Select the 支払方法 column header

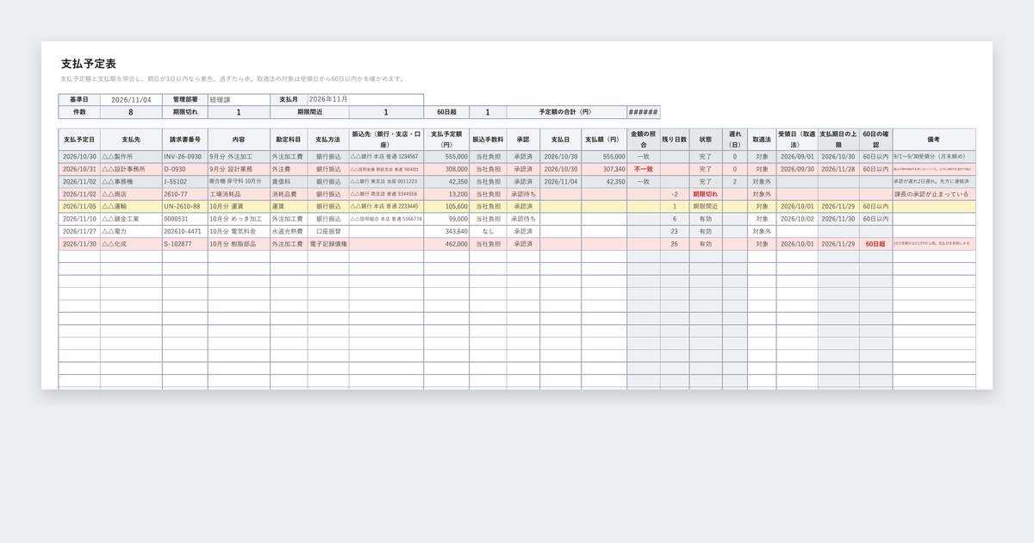coord(327,139)
